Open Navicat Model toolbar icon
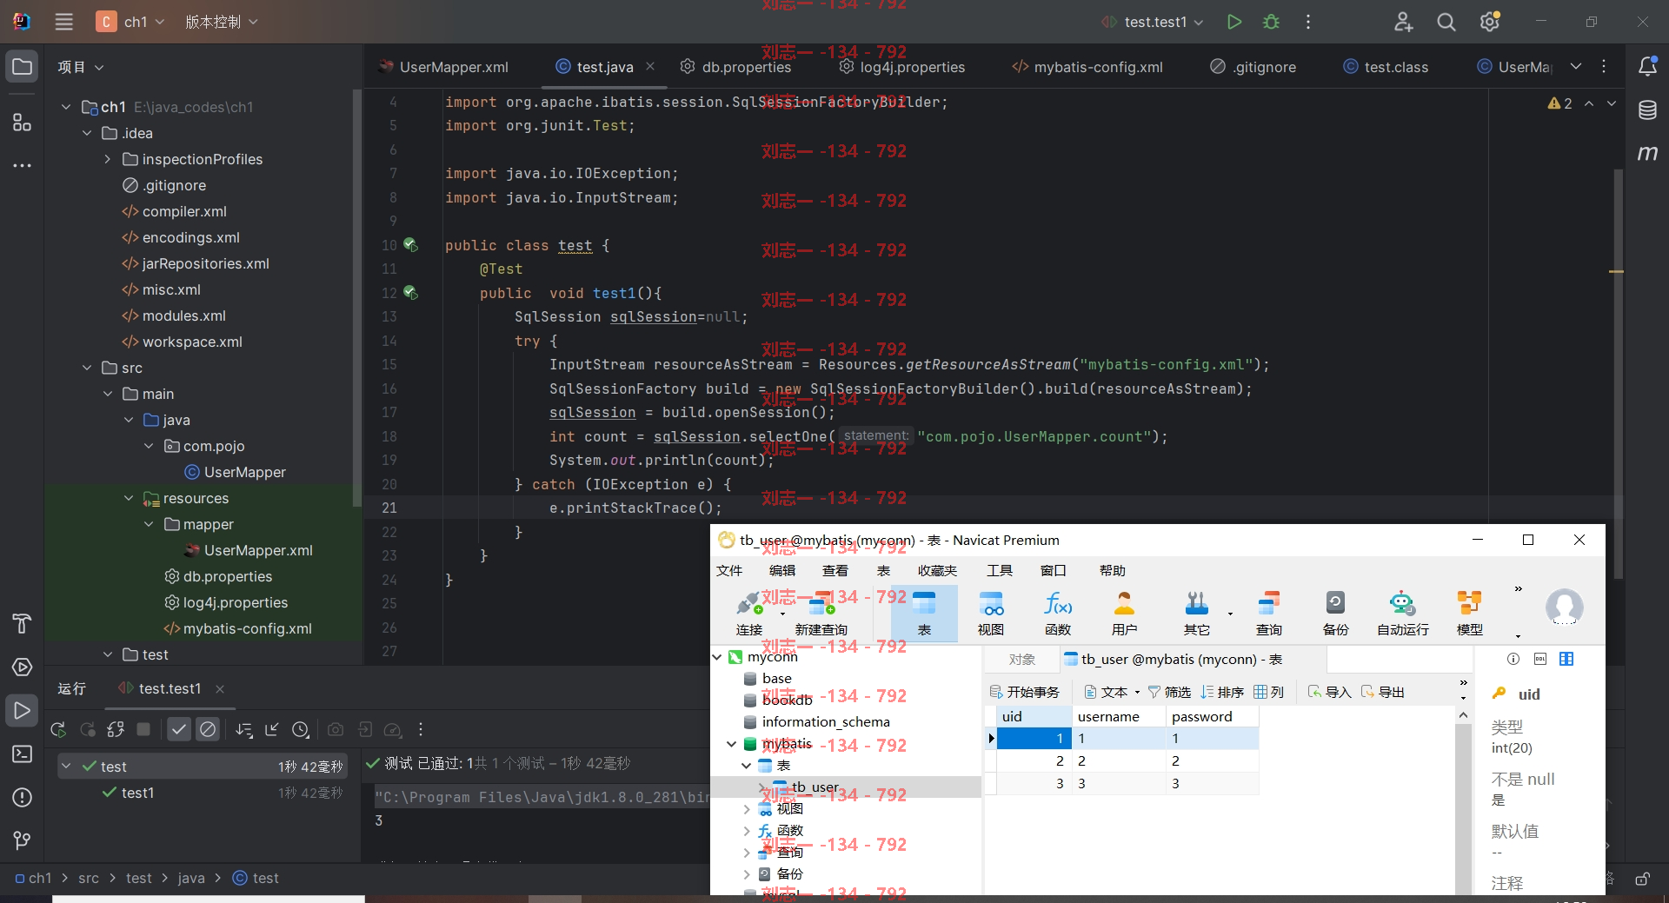This screenshot has width=1669, height=903. [x=1470, y=614]
